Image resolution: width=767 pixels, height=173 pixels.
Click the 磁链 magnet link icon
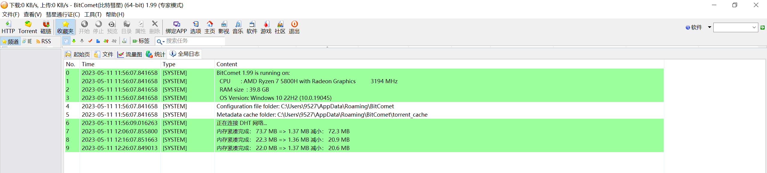46,27
